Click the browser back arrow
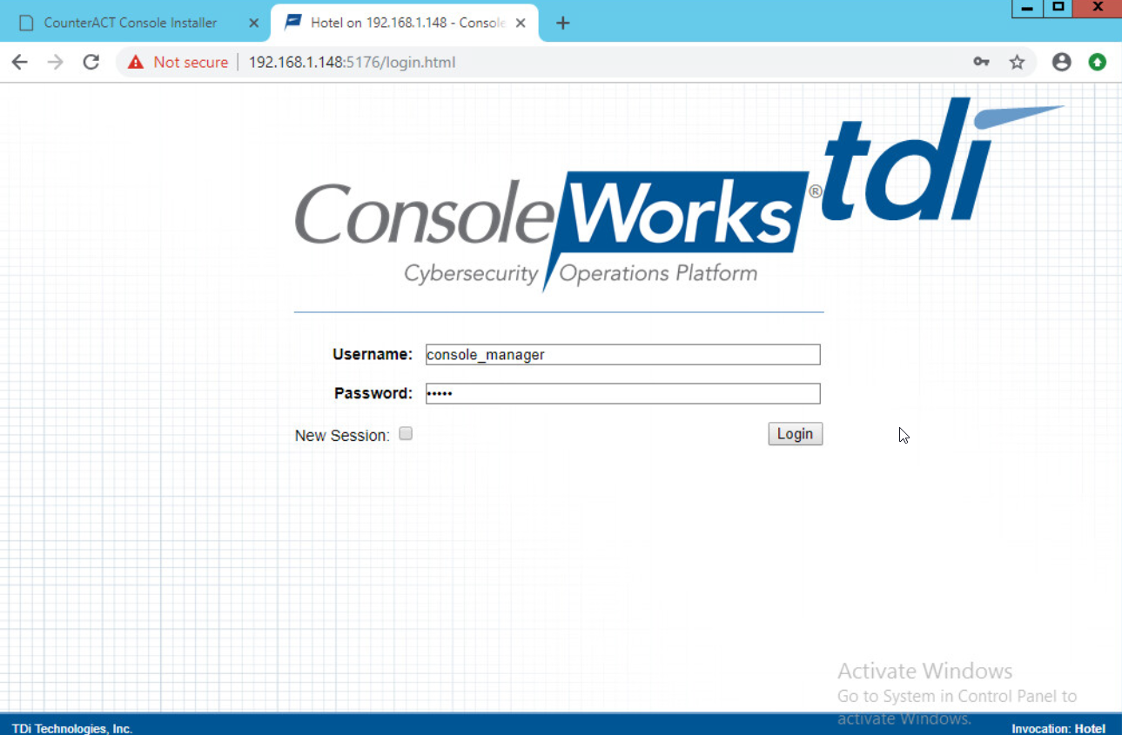 20,62
